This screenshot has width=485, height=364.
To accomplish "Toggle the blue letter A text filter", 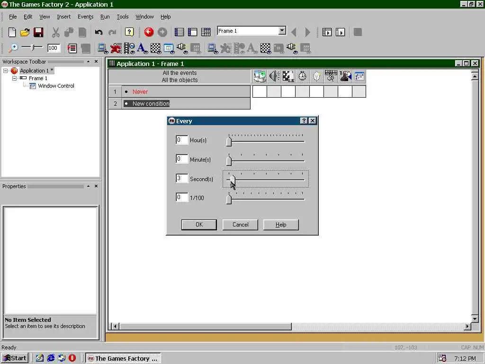I will click(x=142, y=48).
